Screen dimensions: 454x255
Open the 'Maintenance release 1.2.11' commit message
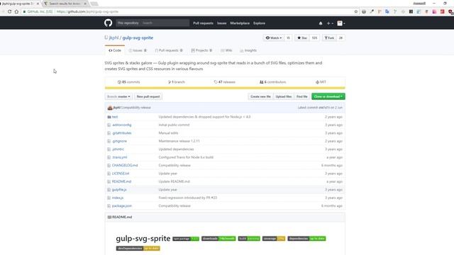coord(179,141)
